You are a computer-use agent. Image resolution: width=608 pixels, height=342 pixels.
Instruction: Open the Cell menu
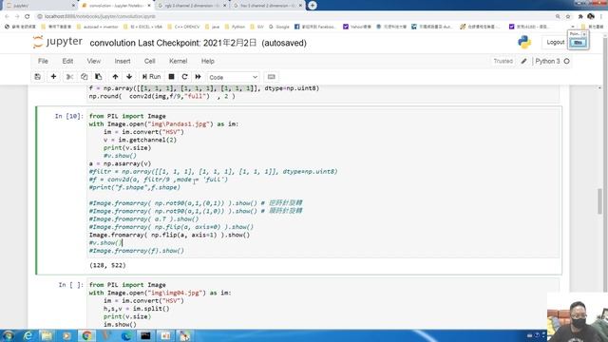click(x=150, y=61)
